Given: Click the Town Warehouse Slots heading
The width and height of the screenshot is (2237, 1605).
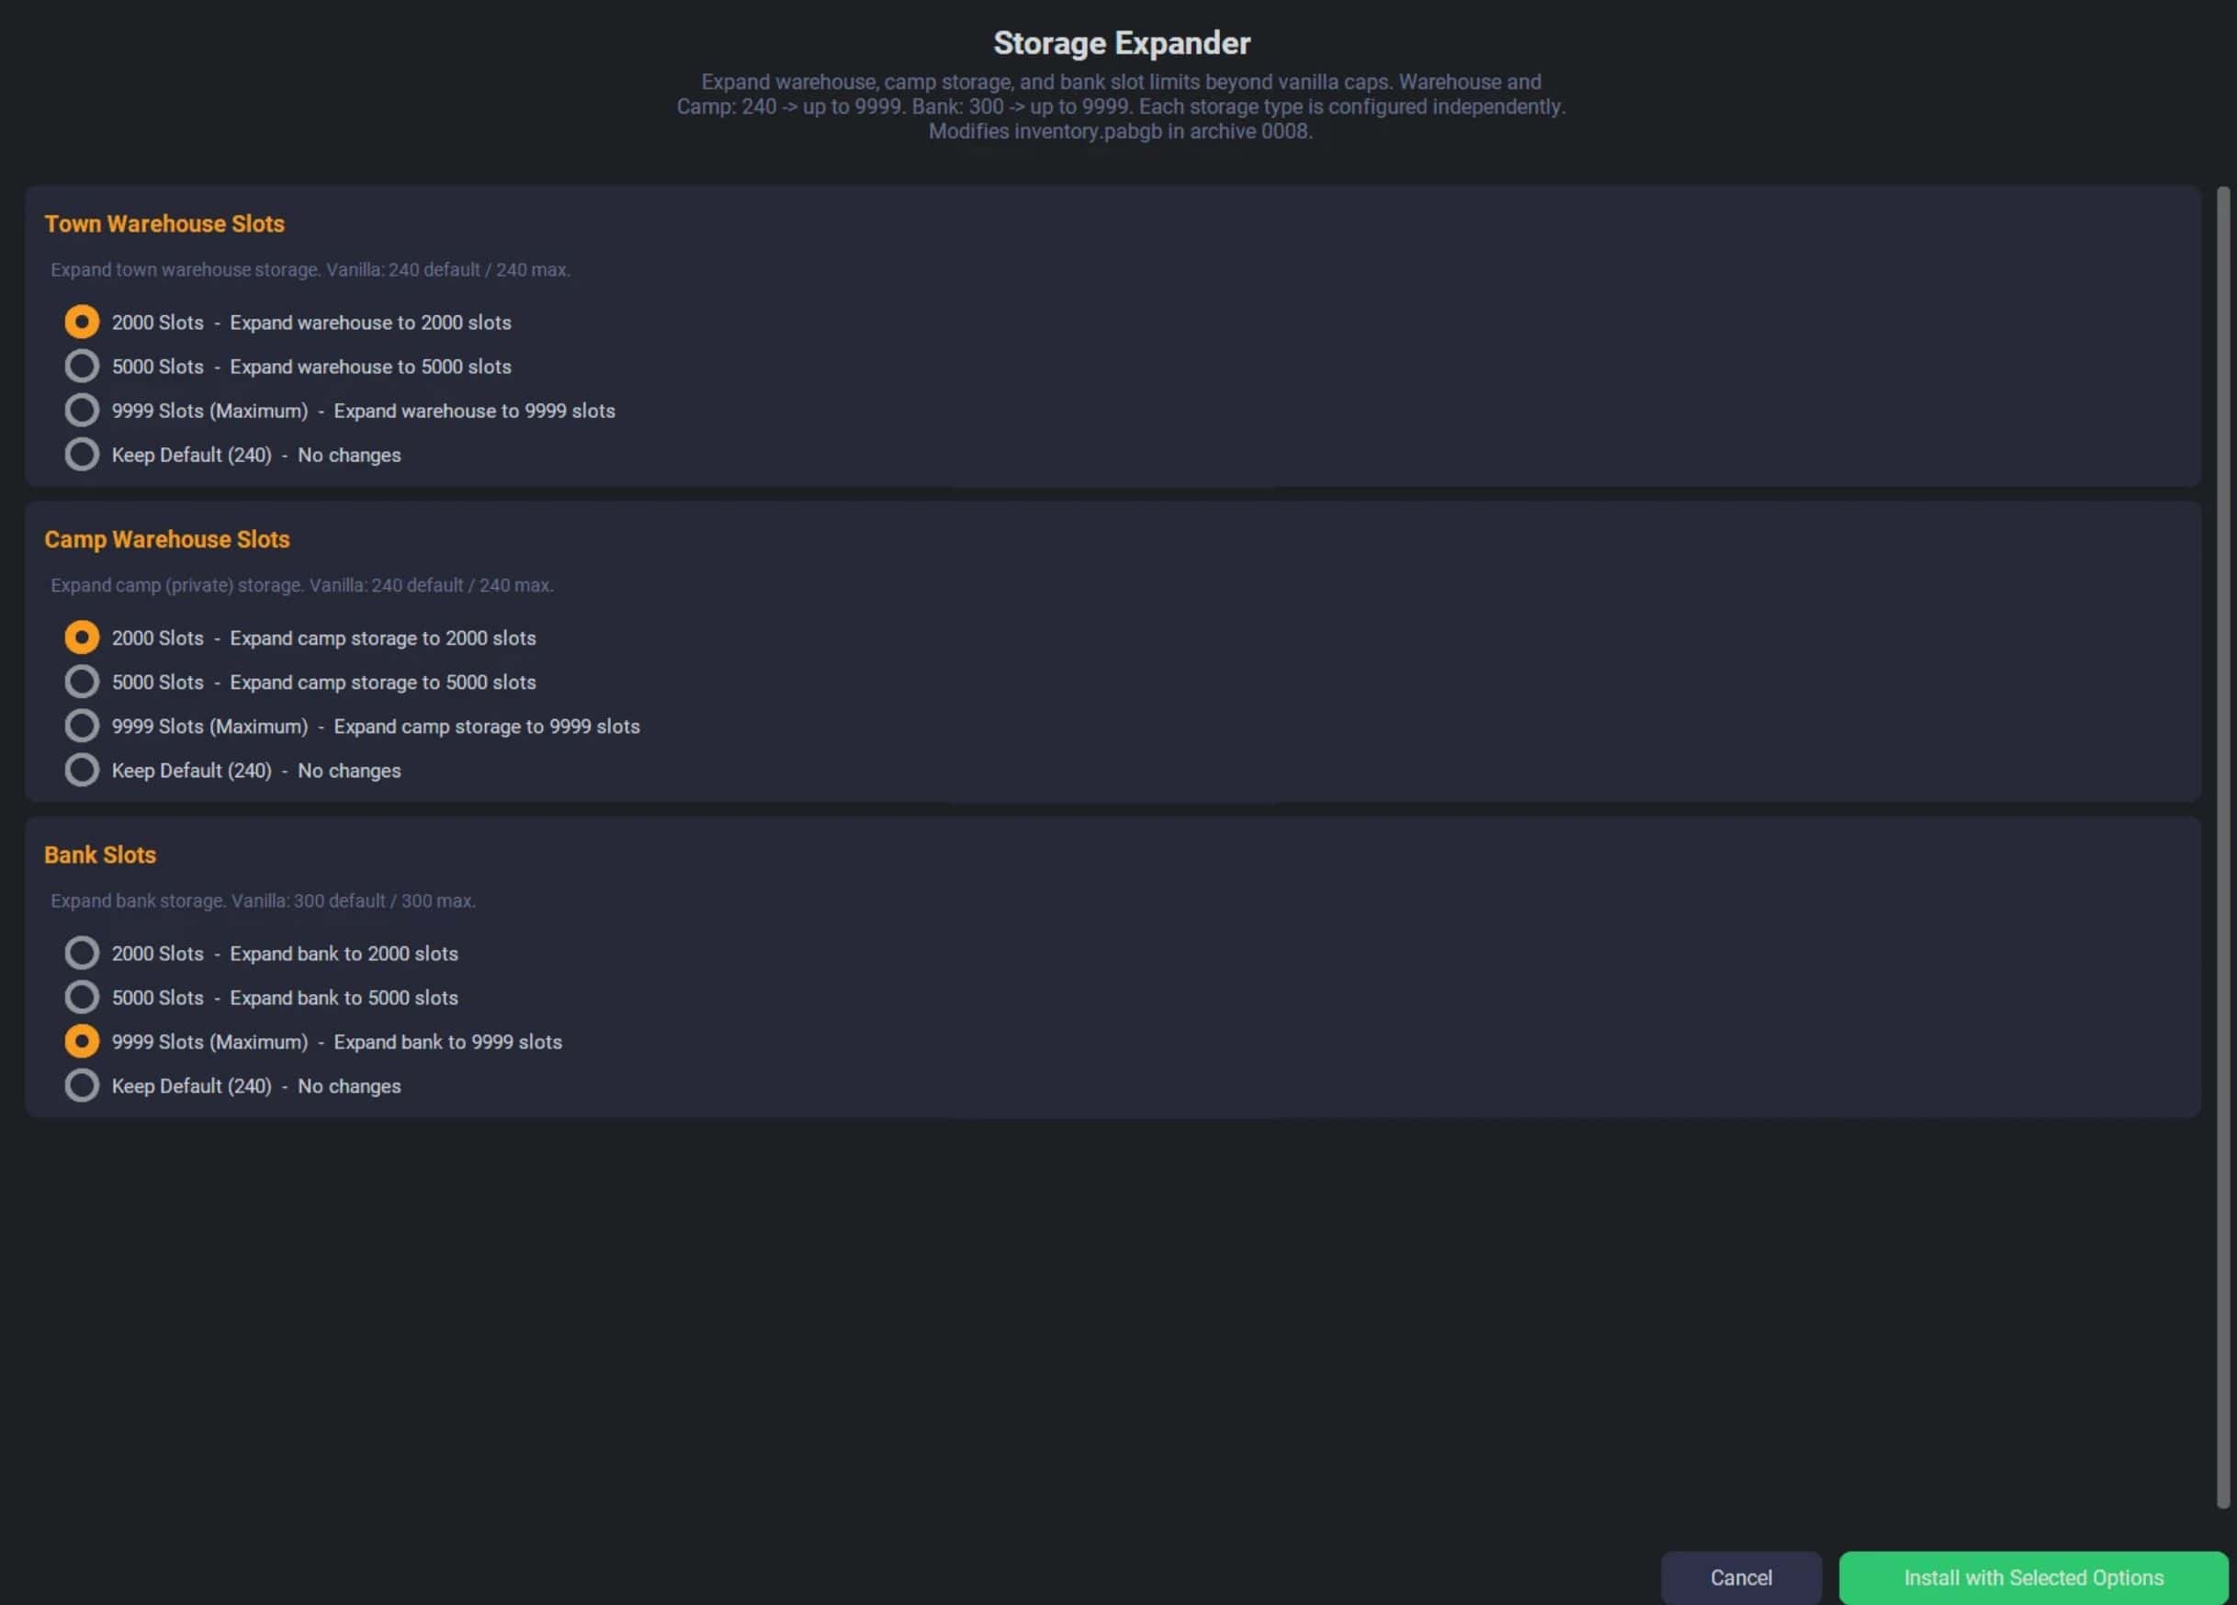Looking at the screenshot, I should click(x=164, y=224).
